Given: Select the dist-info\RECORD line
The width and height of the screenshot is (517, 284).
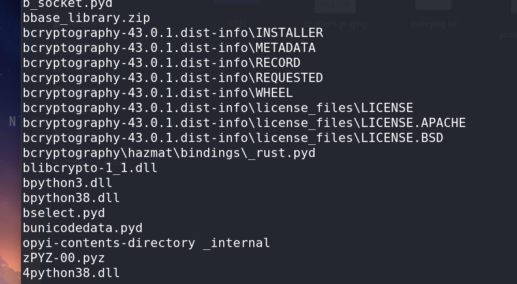Looking at the screenshot, I should pyautogui.click(x=161, y=63).
